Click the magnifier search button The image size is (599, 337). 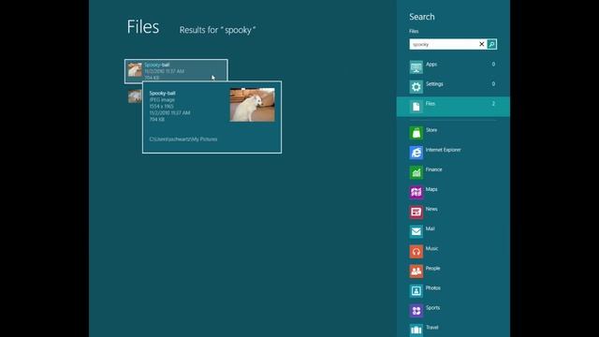point(492,44)
